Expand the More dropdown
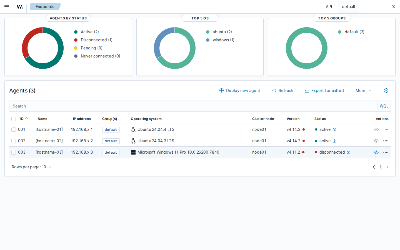Viewport: 400px width, 250px height. (x=364, y=91)
